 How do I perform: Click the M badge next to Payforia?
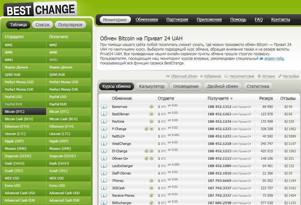(x=152, y=121)
